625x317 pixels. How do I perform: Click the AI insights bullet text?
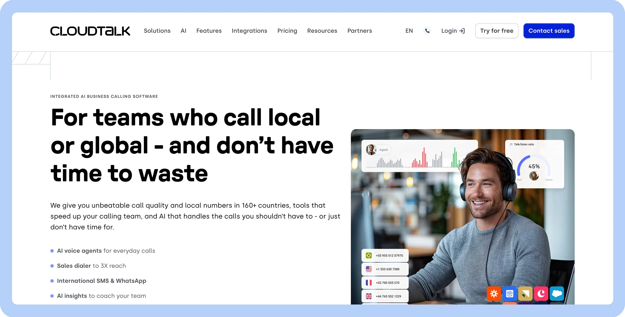click(x=102, y=296)
